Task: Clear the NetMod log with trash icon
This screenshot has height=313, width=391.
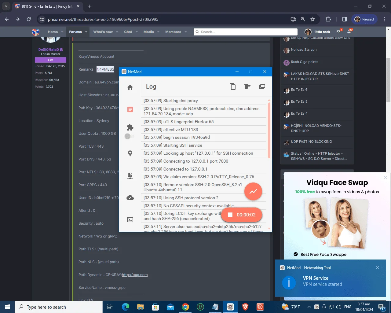Action: pyautogui.click(x=247, y=87)
